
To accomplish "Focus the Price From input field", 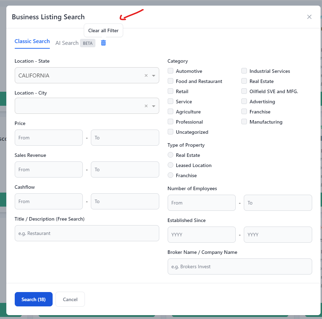I will pos(48,138).
